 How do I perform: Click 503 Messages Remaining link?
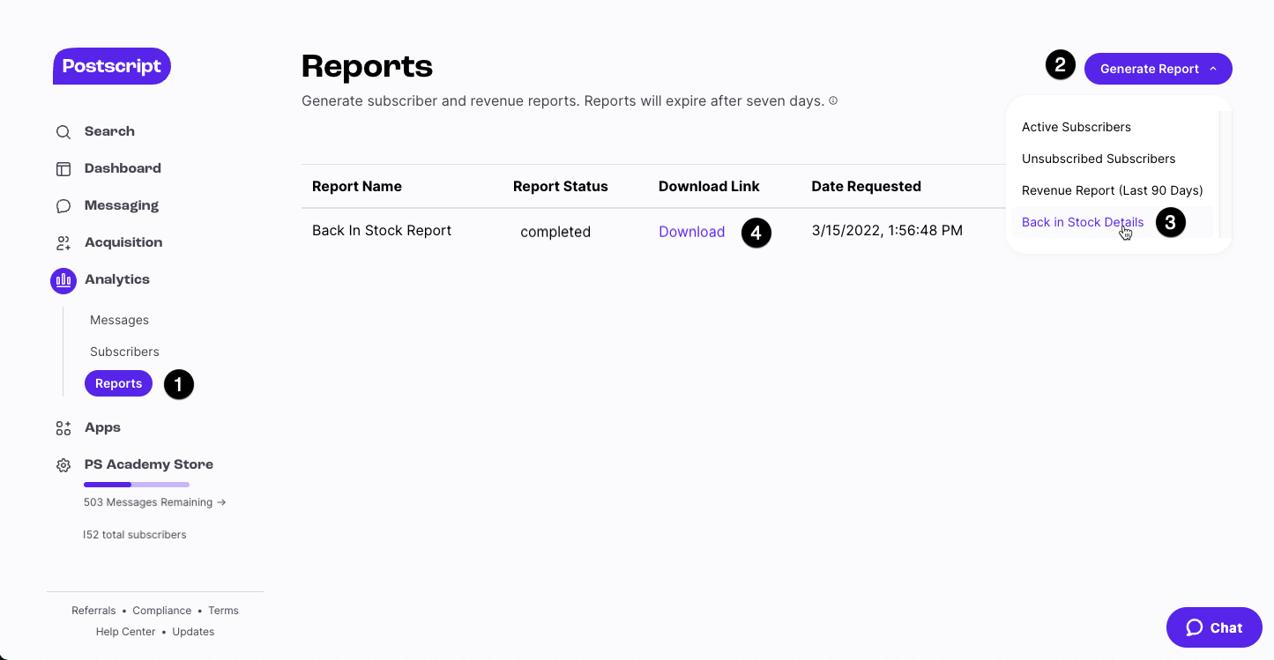tap(155, 502)
